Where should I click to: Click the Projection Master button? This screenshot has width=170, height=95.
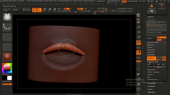point(7,10)
